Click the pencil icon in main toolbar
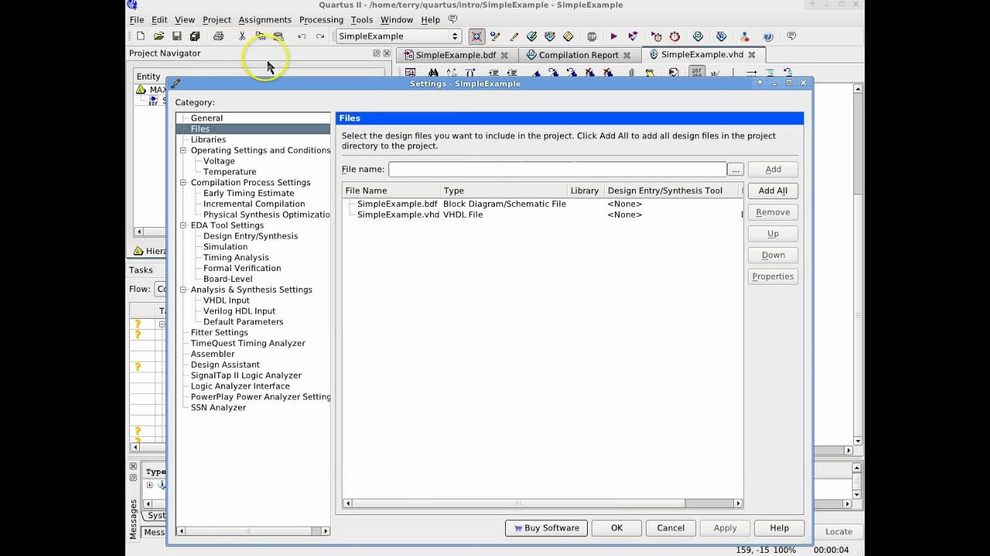The width and height of the screenshot is (990, 556). pos(514,36)
